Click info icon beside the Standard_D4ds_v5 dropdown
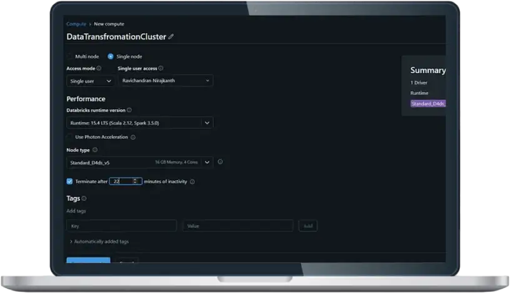 tap(220, 161)
